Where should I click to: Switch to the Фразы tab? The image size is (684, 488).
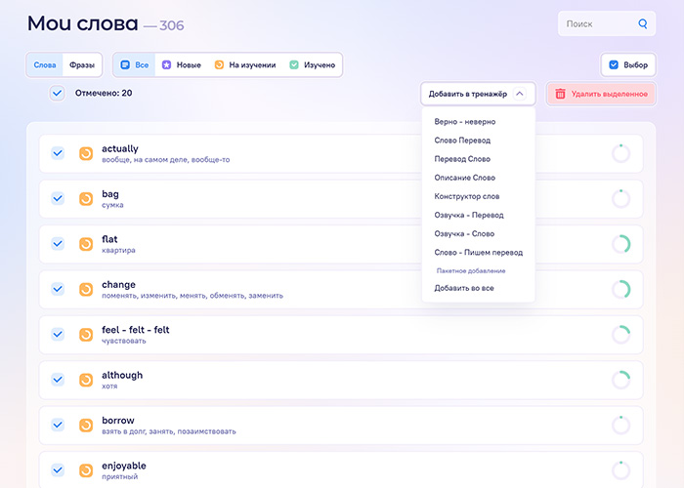point(82,65)
